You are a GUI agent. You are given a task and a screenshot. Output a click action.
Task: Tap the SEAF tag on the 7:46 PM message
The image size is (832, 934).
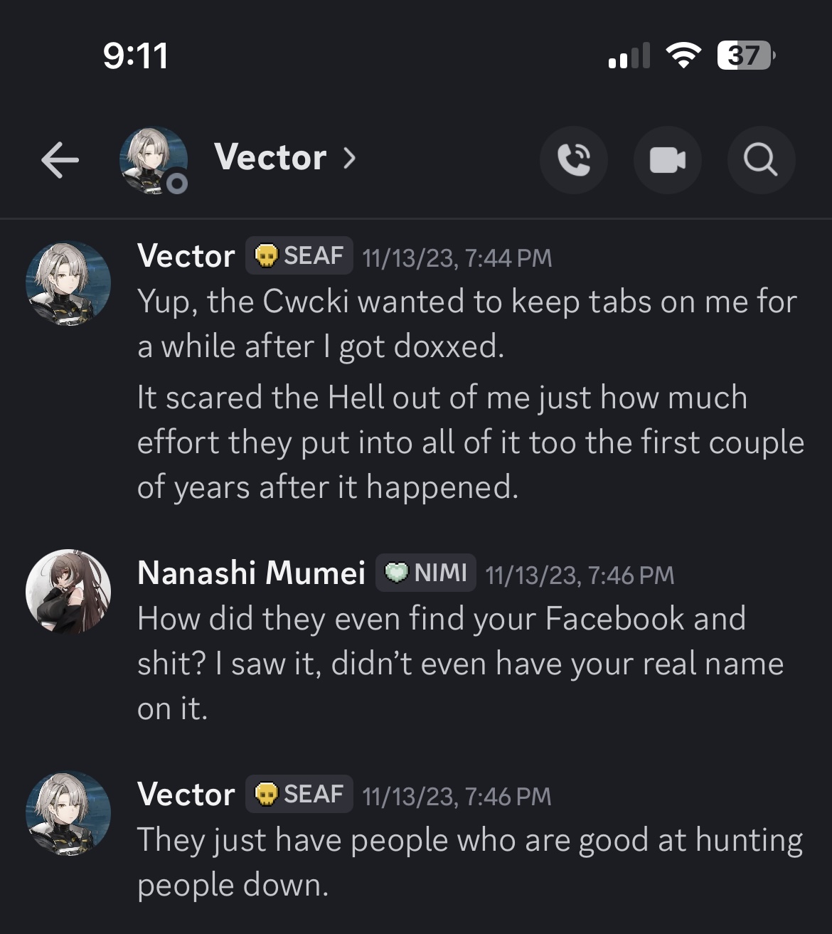pos(299,794)
